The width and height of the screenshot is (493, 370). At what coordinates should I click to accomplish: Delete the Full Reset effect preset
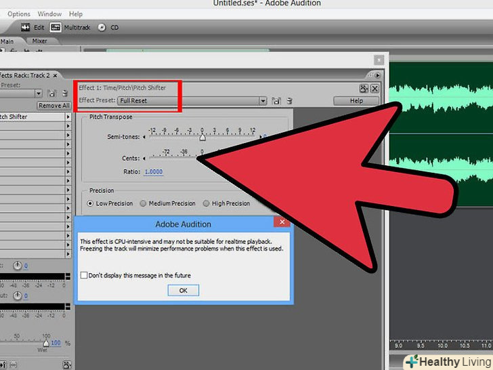(x=290, y=101)
